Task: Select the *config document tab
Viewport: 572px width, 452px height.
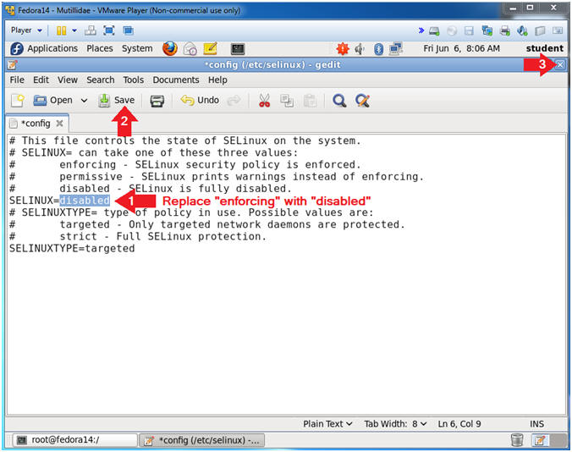Action: [36, 124]
